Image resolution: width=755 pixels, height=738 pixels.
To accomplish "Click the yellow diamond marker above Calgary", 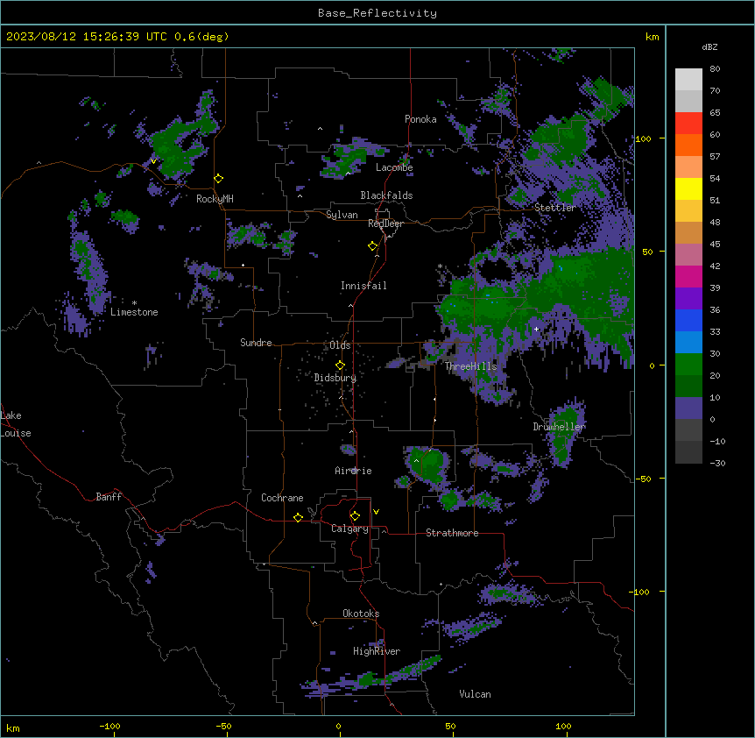I will [355, 516].
